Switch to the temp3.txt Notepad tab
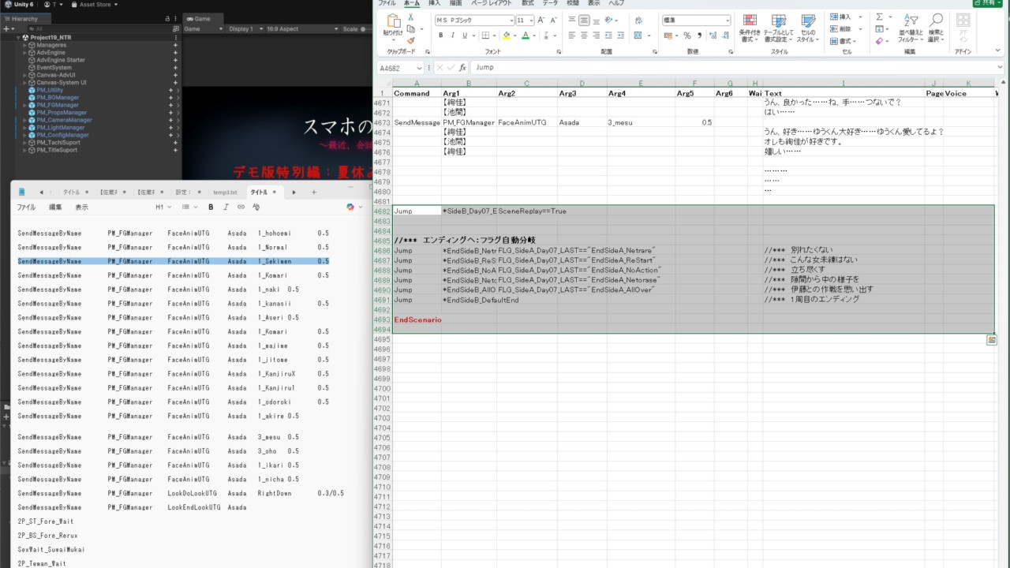 coord(225,192)
